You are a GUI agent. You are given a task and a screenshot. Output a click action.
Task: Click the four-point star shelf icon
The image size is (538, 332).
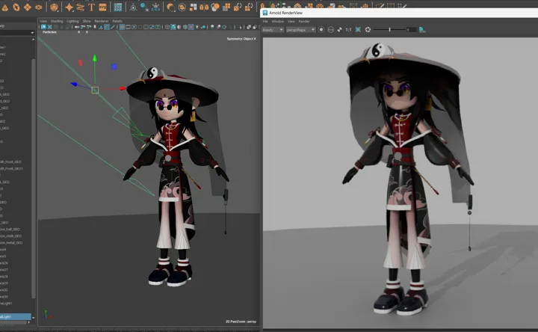69,7
